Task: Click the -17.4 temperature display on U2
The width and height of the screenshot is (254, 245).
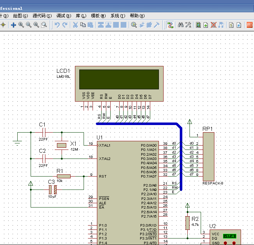Action: point(230,236)
